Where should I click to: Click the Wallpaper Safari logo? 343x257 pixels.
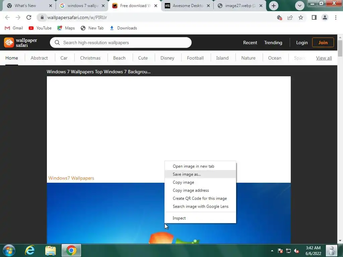pyautogui.click(x=20, y=42)
